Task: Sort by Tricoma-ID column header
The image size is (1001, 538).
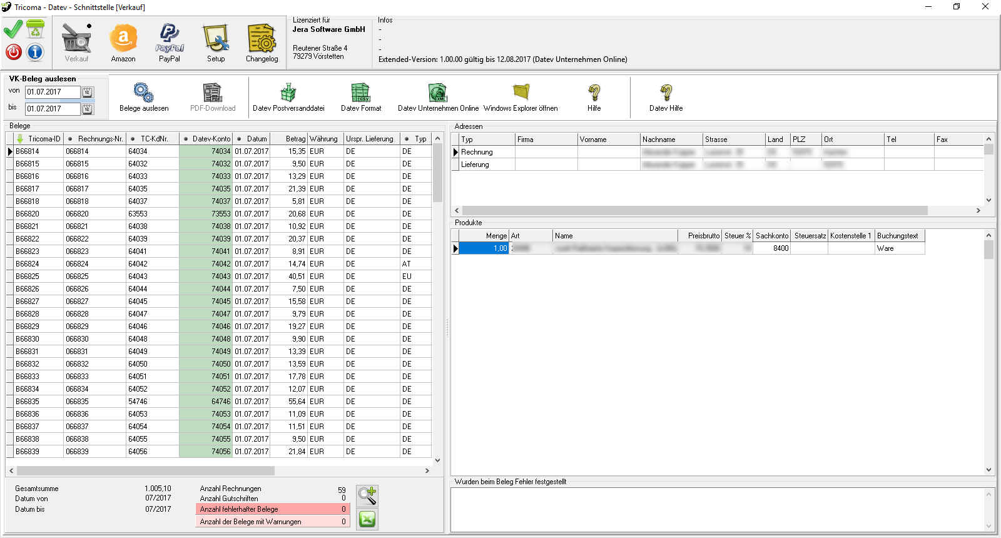Action: click(44, 139)
